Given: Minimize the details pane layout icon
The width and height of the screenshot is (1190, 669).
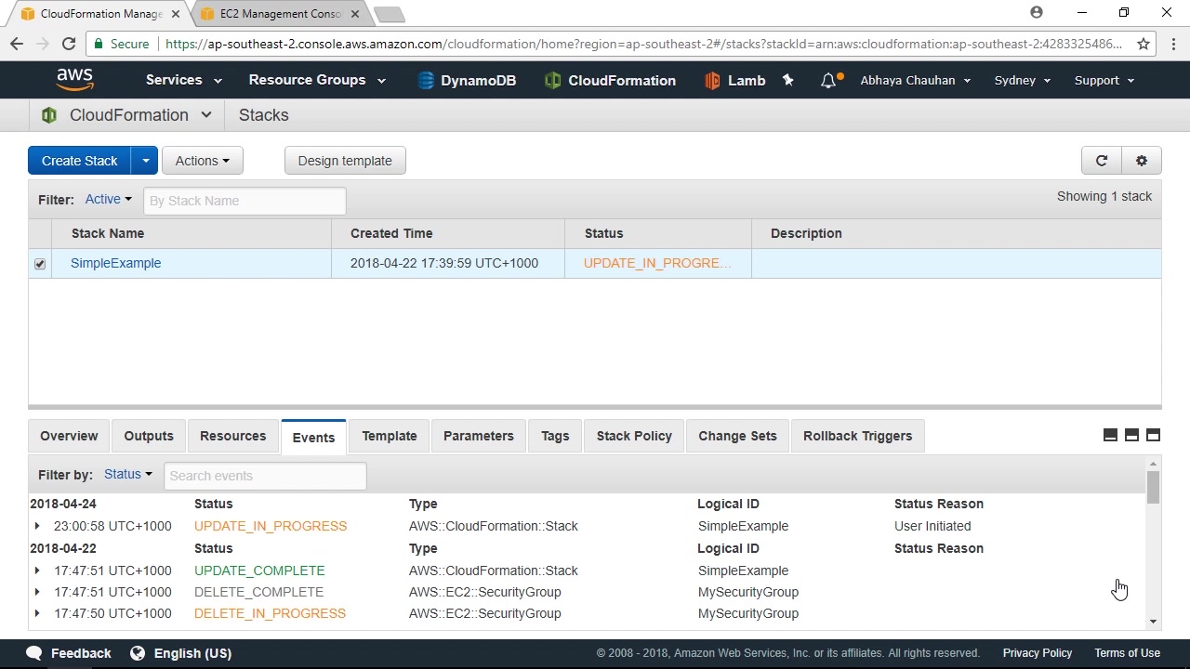Looking at the screenshot, I should coord(1110,435).
